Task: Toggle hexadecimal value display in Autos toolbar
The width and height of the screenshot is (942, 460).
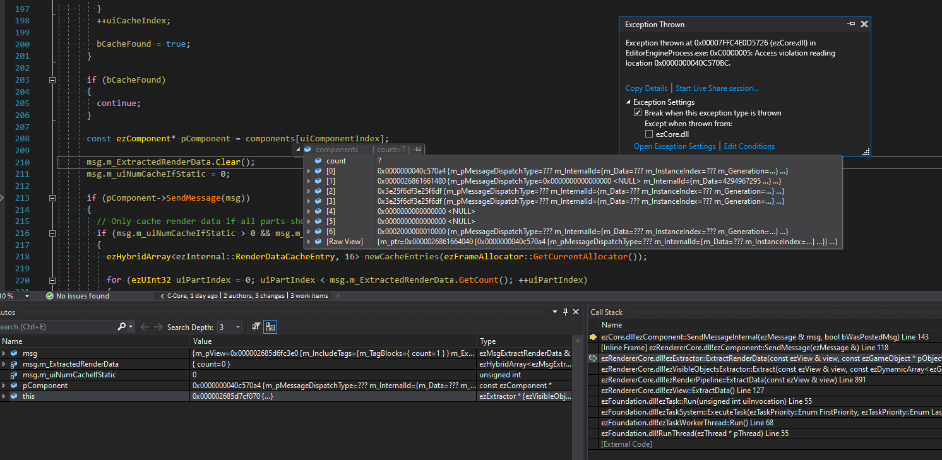Action: pos(270,326)
